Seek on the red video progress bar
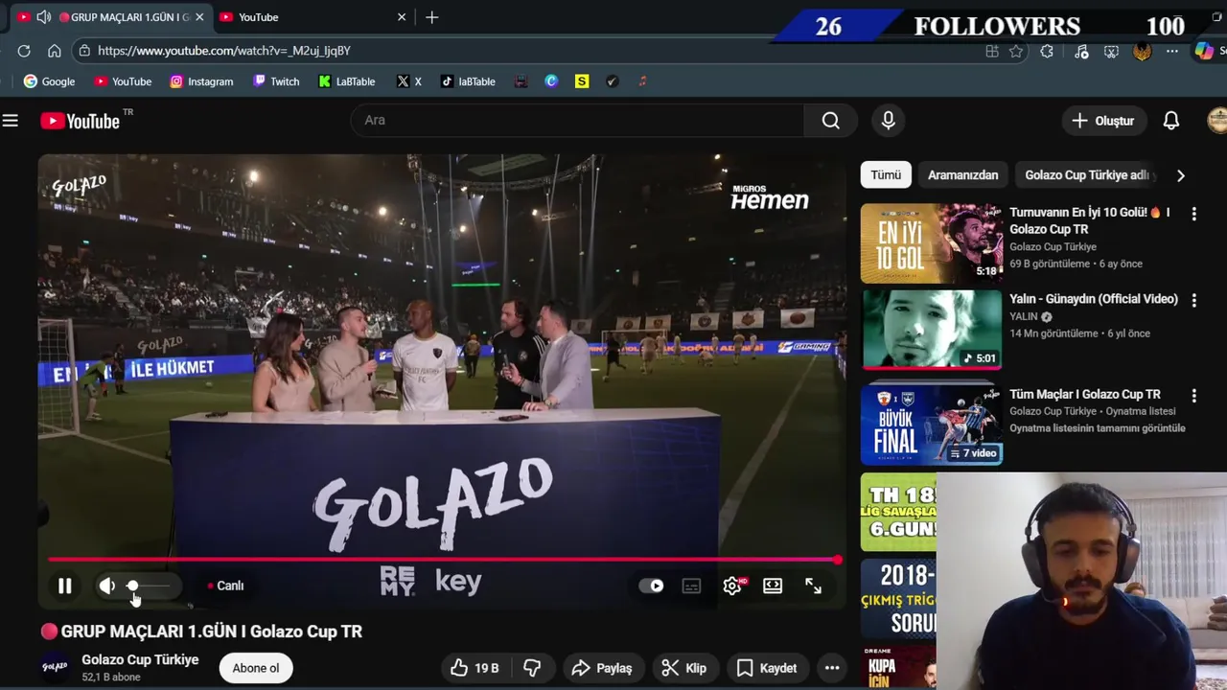This screenshot has width=1227, height=690. [x=444, y=560]
